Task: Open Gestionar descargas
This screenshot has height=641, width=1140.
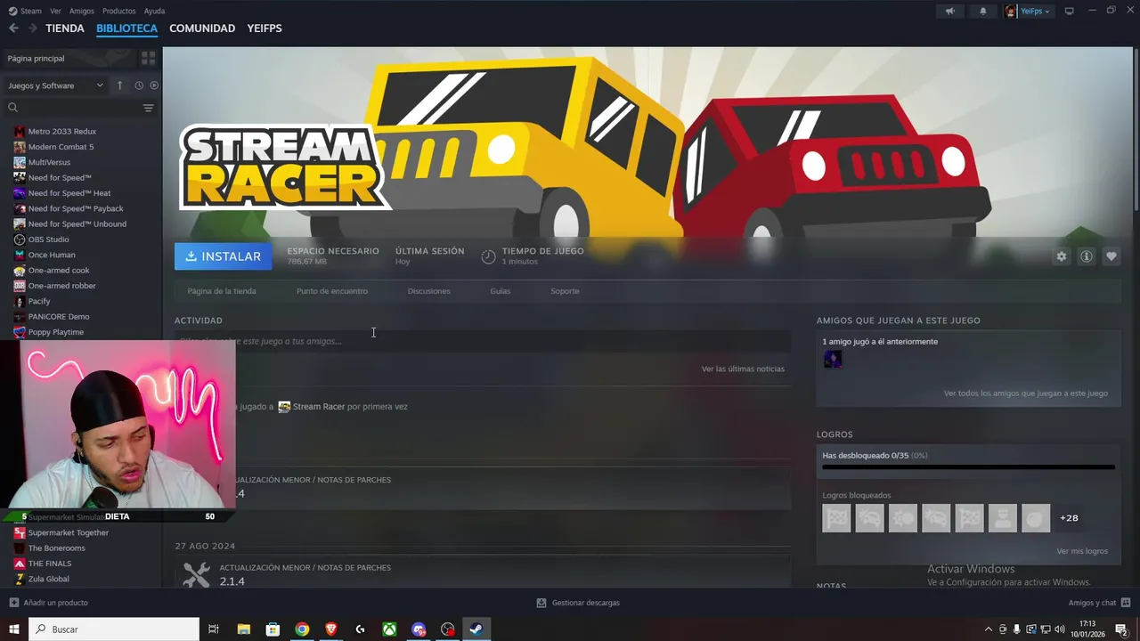Action: click(x=578, y=603)
